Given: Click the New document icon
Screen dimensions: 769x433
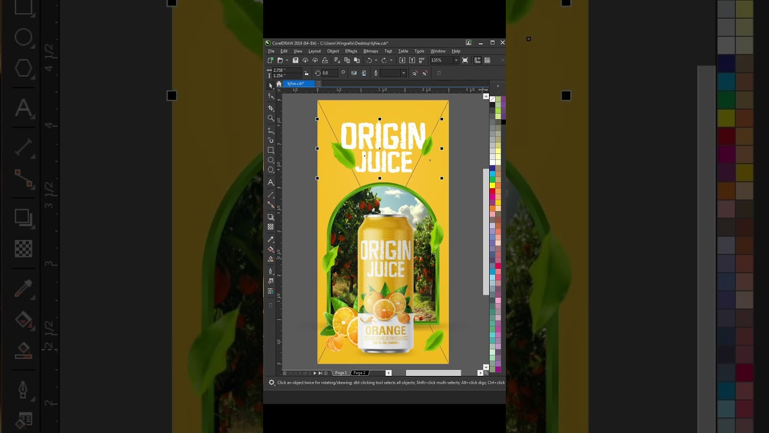Looking at the screenshot, I should (270, 60).
